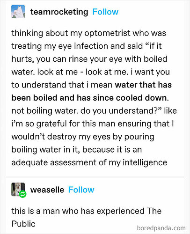Click the line 'wouldn't destroy my eyes by pouring'

pos(83,137)
